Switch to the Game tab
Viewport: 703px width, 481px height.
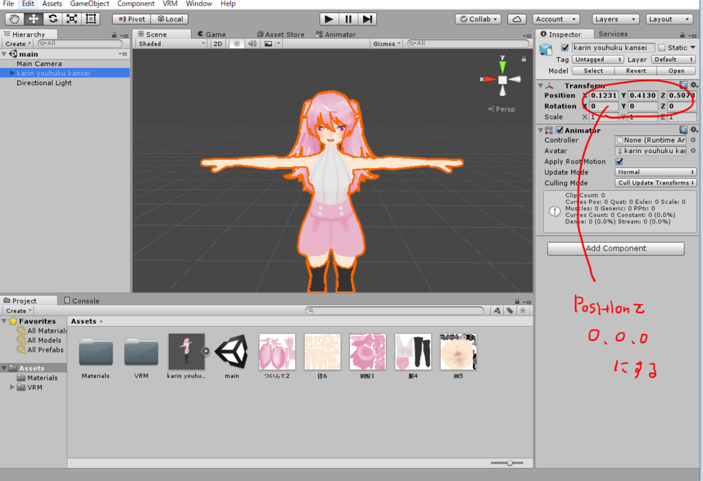point(211,34)
